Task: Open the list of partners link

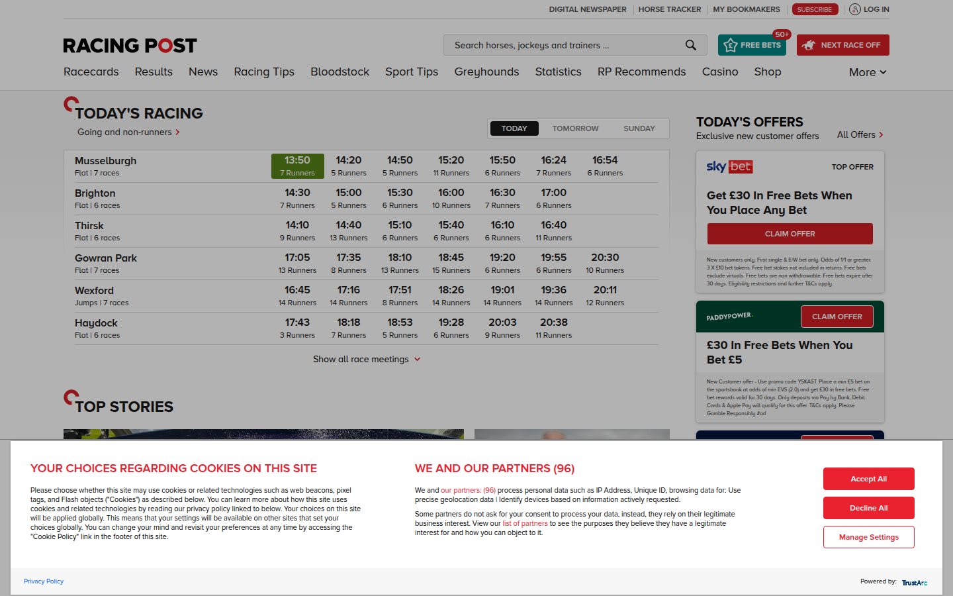Action: coord(525,523)
